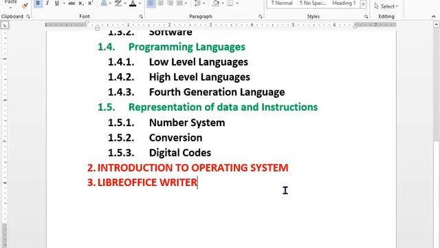Apply borders to paragraph
This screenshot has height=248, width=440.
coord(230,3)
